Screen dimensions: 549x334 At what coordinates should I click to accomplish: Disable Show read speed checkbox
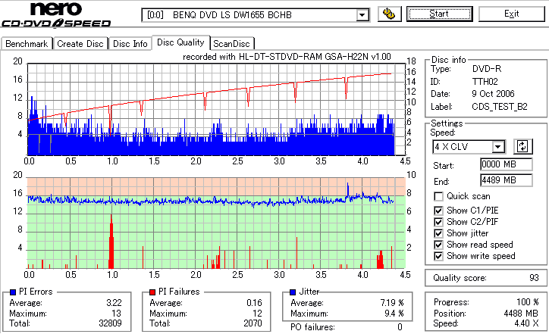coord(438,245)
